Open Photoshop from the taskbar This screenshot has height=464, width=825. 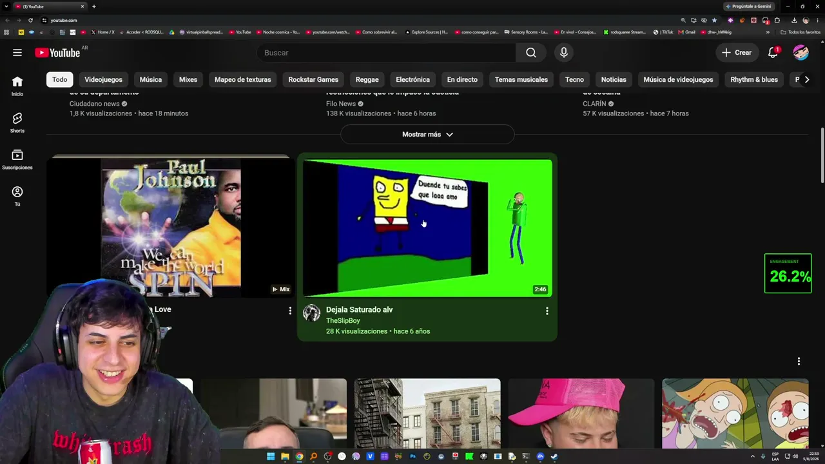click(x=412, y=457)
